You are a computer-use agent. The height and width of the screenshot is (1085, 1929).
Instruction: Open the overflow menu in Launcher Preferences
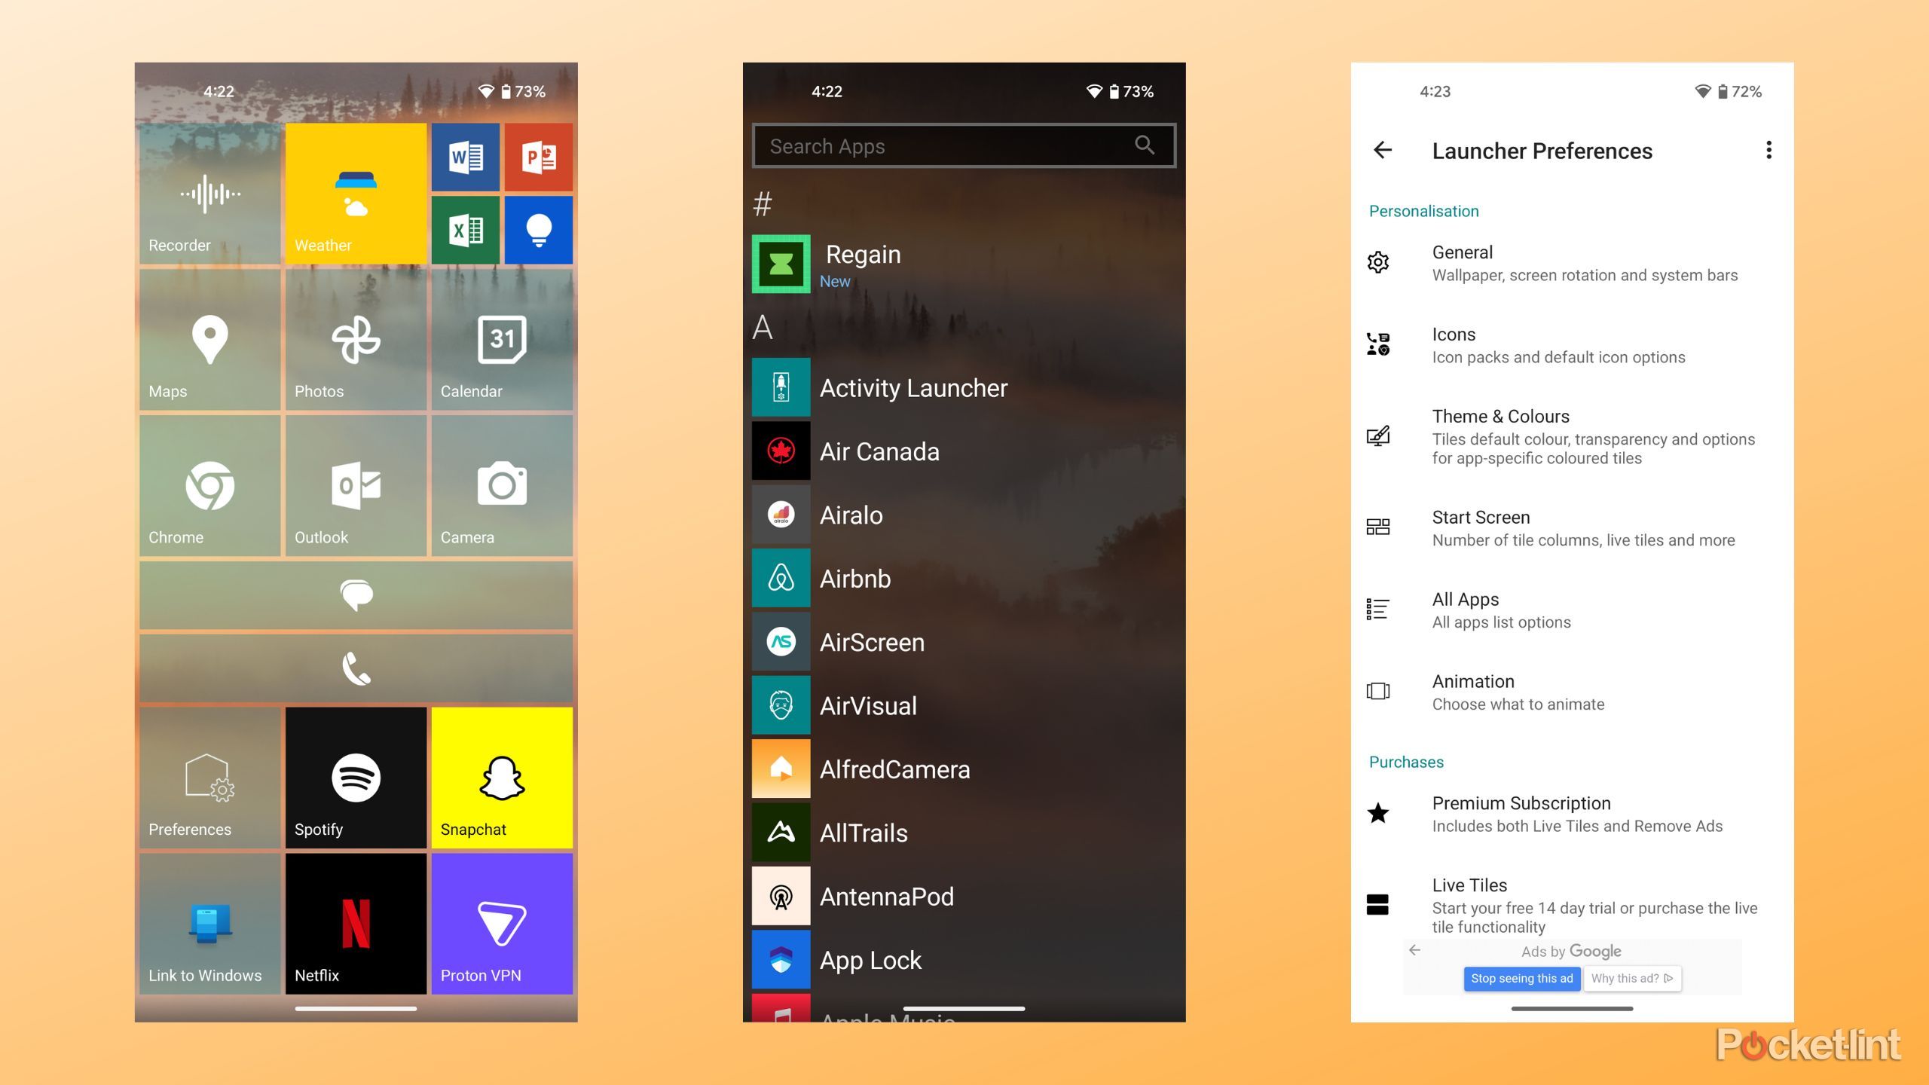tap(1768, 150)
